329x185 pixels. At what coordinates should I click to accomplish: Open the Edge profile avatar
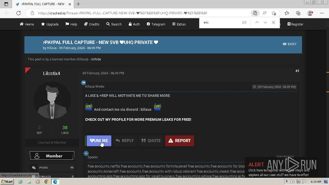click(x=310, y=13)
